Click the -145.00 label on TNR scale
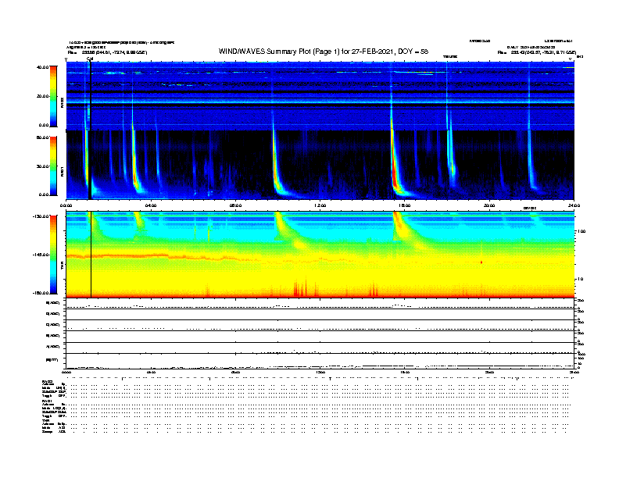The height and width of the screenshot is (478, 619). [41, 255]
